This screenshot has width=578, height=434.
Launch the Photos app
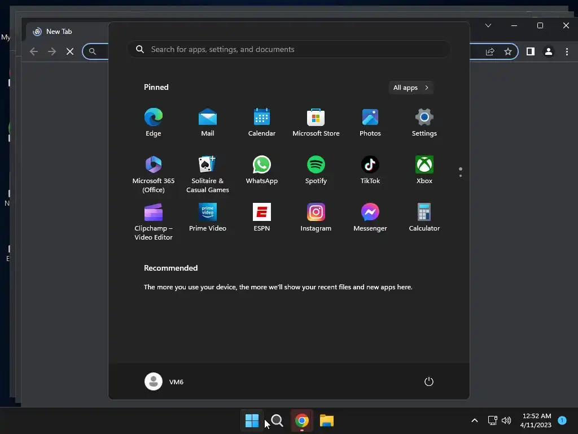(x=370, y=123)
